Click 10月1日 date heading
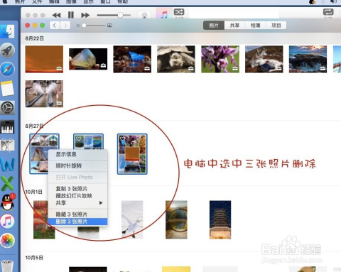The width and height of the screenshot is (341, 272). (34, 192)
